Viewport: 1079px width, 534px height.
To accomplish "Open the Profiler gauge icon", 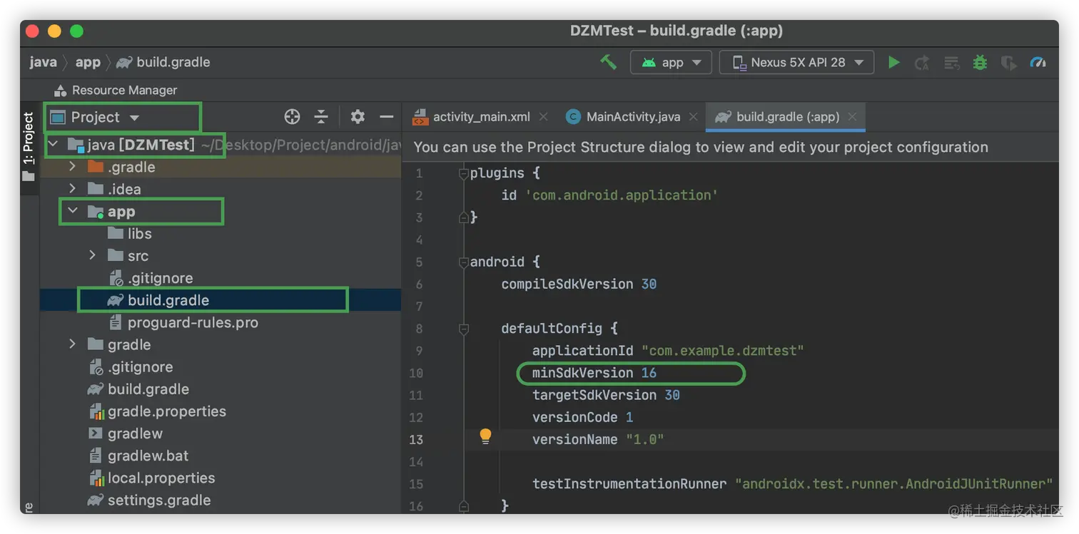I will tap(1038, 63).
